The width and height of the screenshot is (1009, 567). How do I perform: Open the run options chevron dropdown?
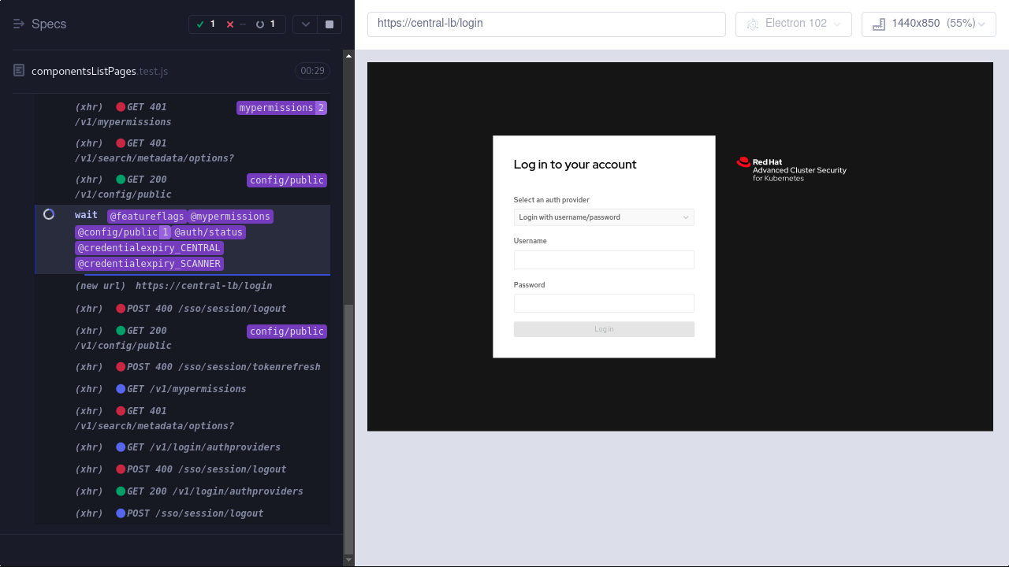coord(306,24)
